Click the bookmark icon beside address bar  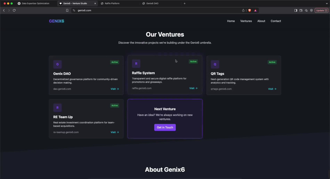[67, 10]
